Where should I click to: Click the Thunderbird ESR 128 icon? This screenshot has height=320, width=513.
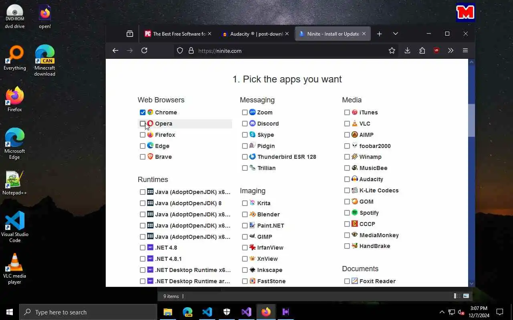252,157
